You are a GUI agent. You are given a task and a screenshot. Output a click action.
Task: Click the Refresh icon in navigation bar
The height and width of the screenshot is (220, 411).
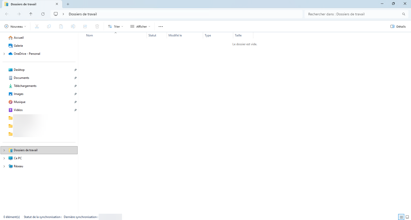tap(43, 14)
